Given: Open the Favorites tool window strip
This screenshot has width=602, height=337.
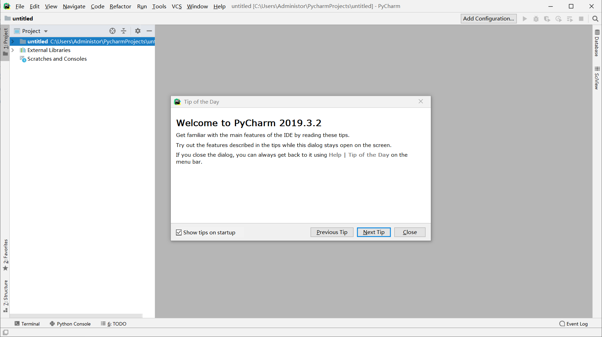Looking at the screenshot, I should (x=6, y=255).
